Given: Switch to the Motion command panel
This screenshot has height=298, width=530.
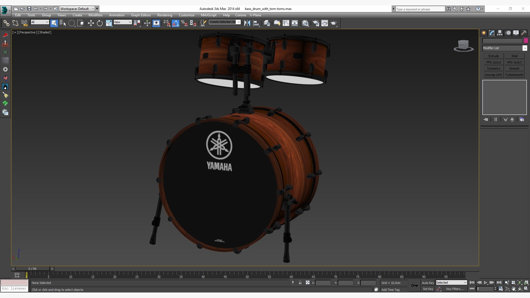Looking at the screenshot, I should click(x=508, y=33).
